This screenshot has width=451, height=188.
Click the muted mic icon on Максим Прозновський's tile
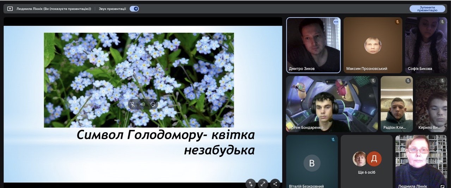(397, 22)
